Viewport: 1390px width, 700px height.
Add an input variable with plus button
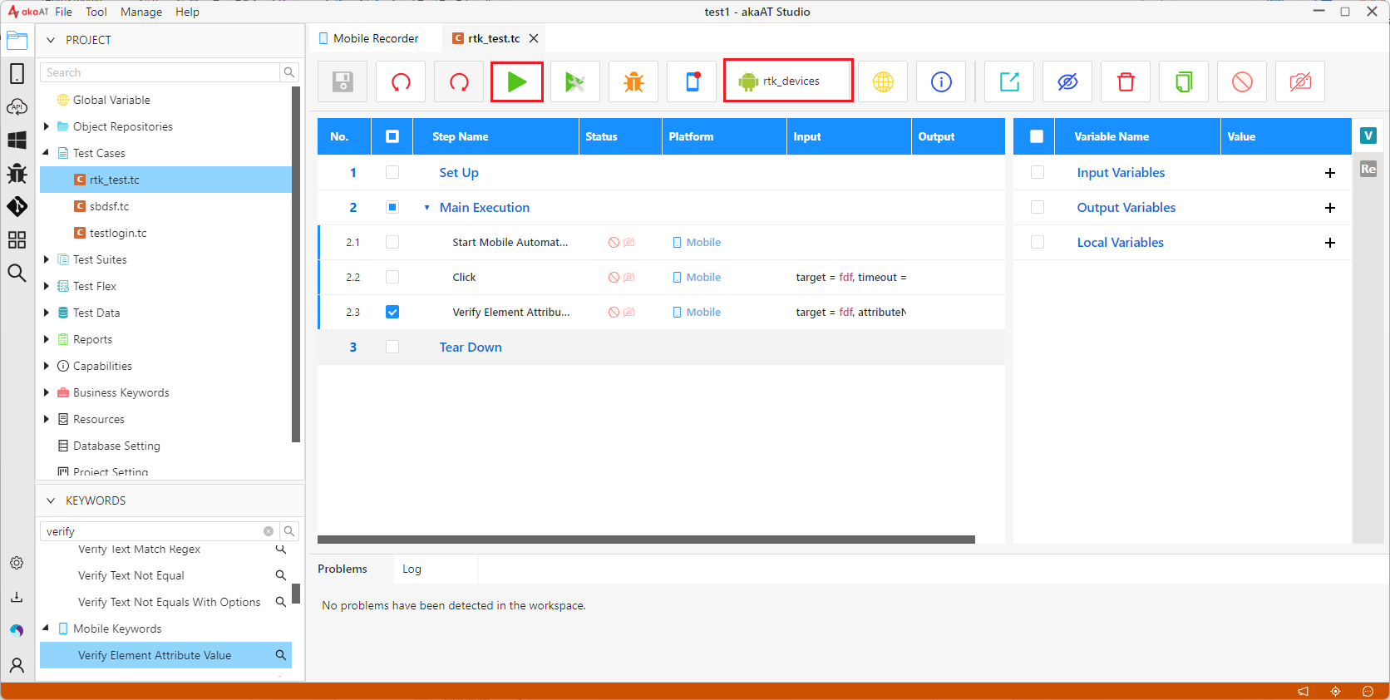(x=1330, y=173)
